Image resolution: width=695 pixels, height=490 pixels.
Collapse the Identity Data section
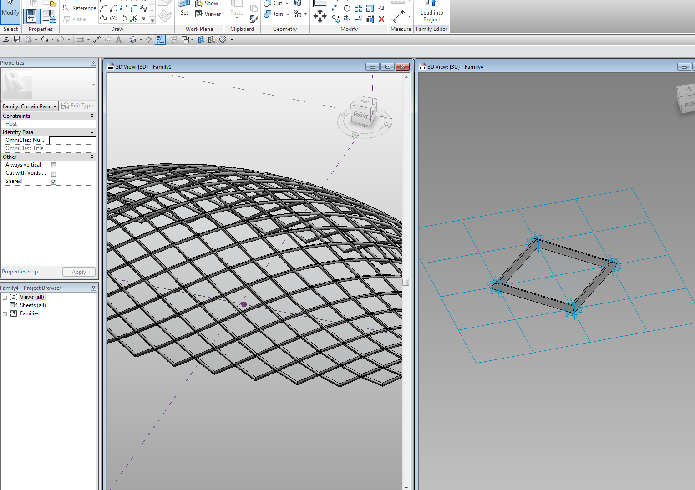point(92,132)
